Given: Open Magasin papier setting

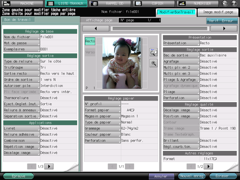Looking at the screenshot, I should point(102,116).
